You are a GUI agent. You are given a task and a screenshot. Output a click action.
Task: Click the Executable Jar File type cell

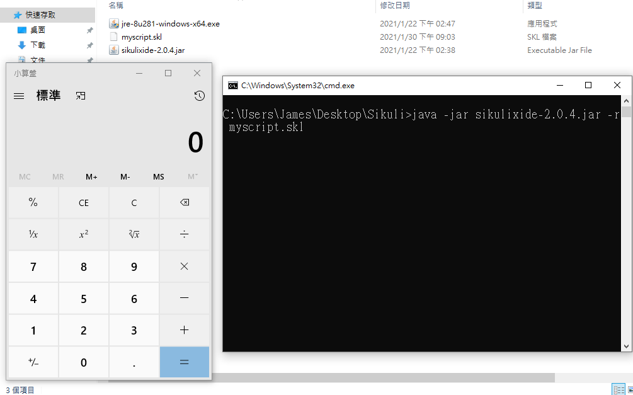tap(559, 50)
